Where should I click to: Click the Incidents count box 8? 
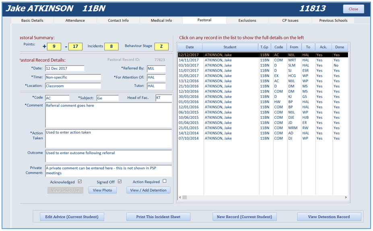[111, 46]
